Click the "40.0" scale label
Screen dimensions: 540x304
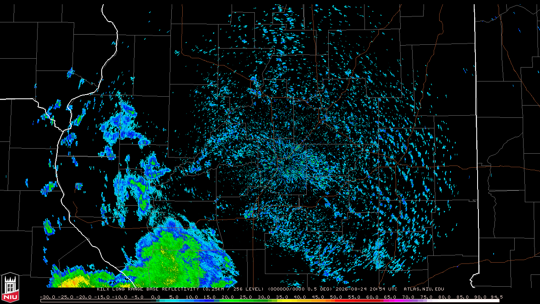click(300, 297)
